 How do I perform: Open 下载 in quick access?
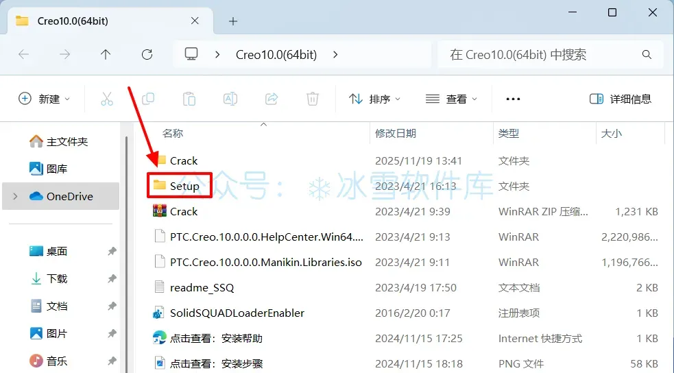(48, 278)
